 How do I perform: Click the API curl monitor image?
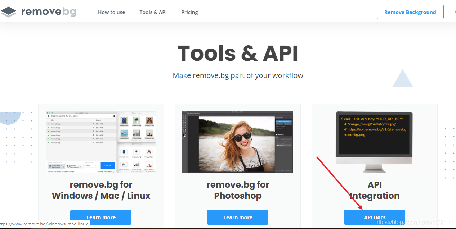coord(374,142)
